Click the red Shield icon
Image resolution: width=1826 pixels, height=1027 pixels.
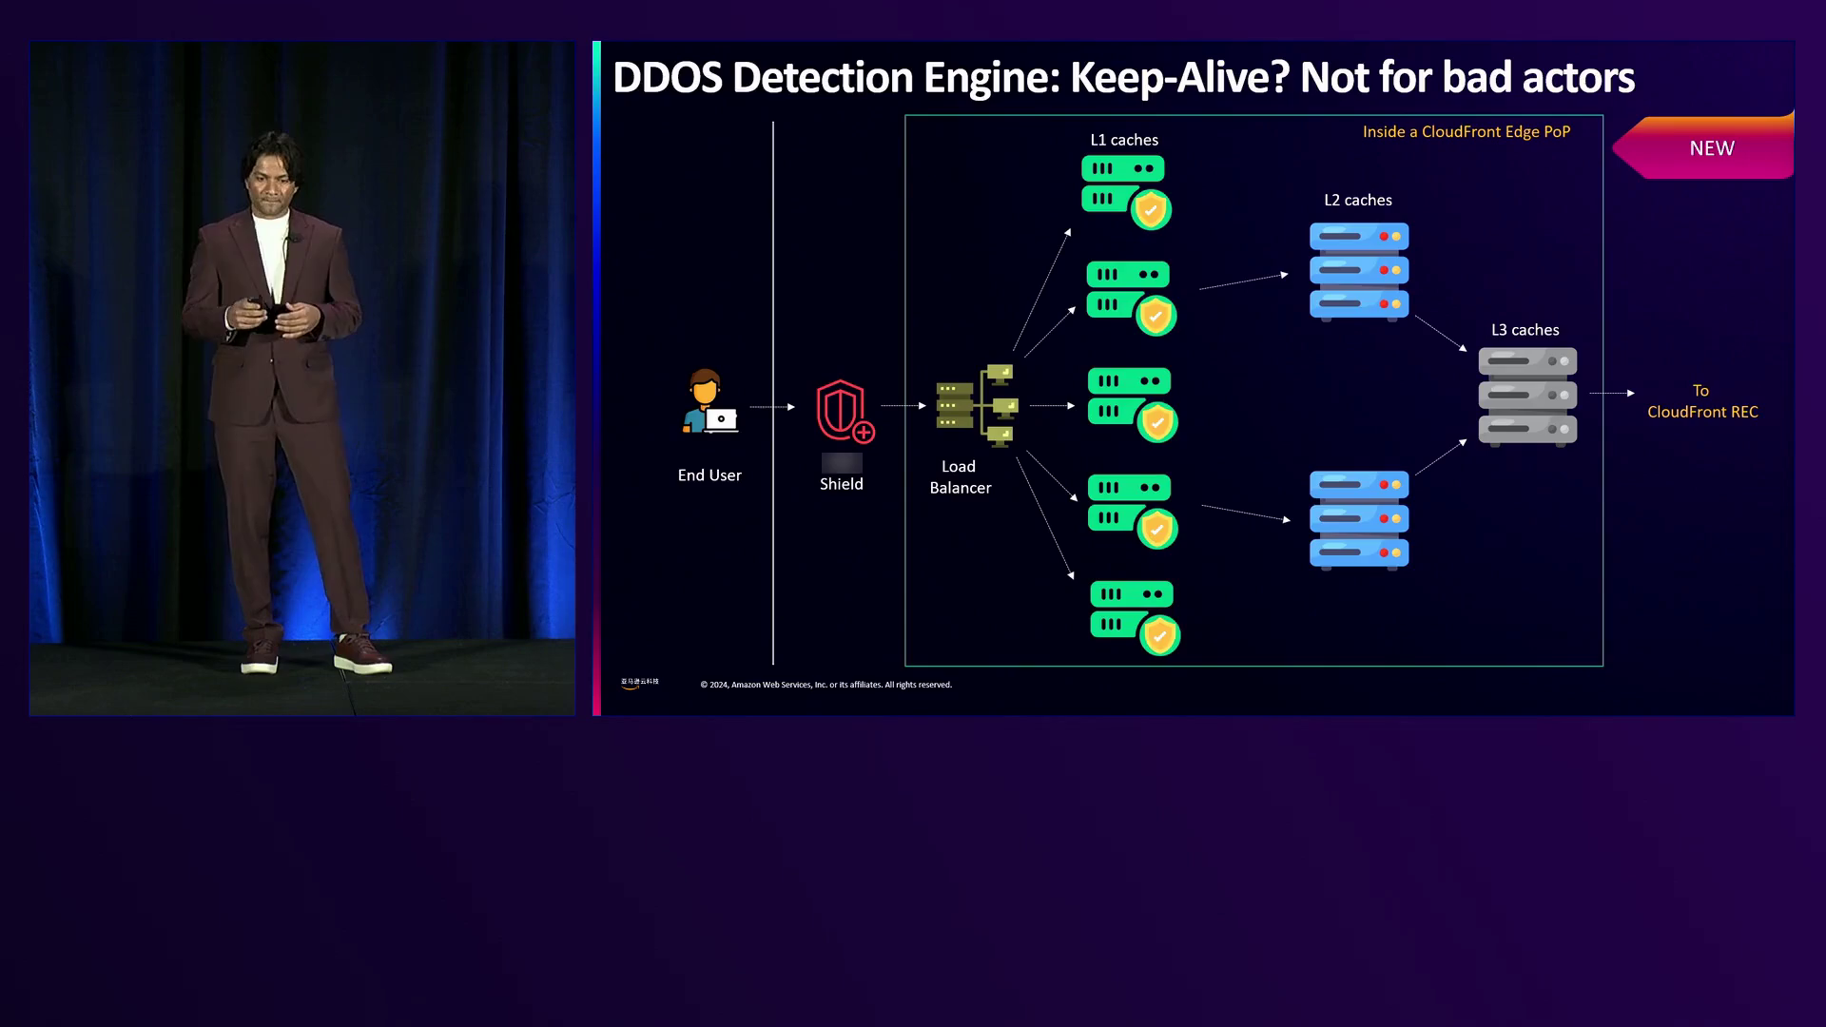[844, 411]
